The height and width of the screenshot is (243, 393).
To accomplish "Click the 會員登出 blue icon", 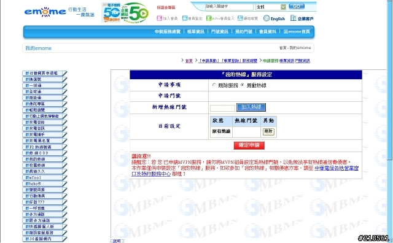I will coord(185,18).
